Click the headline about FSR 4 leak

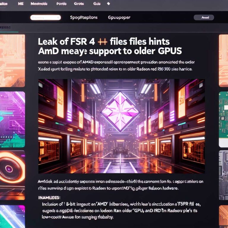pyautogui.click(x=110, y=46)
